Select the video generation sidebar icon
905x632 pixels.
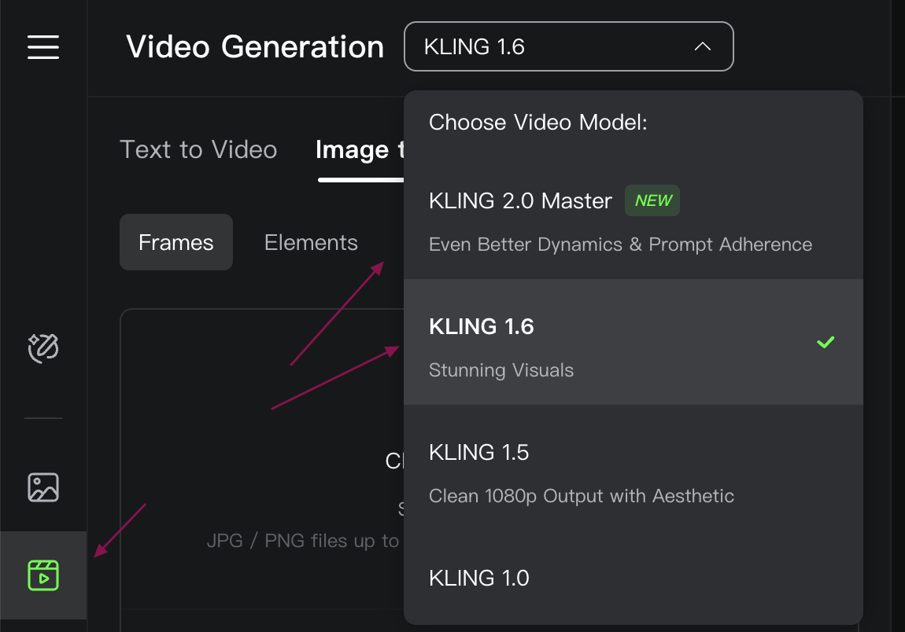(43, 575)
